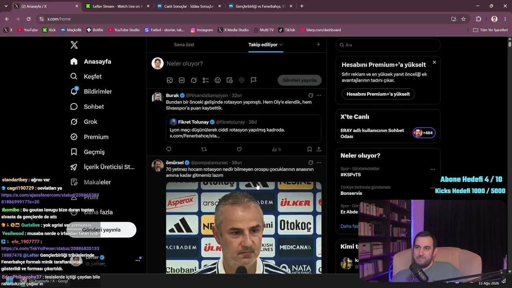Image resolution: width=512 pixels, height=288 pixels.
Task: Open a new browser tab
Action: (x=302, y=6)
